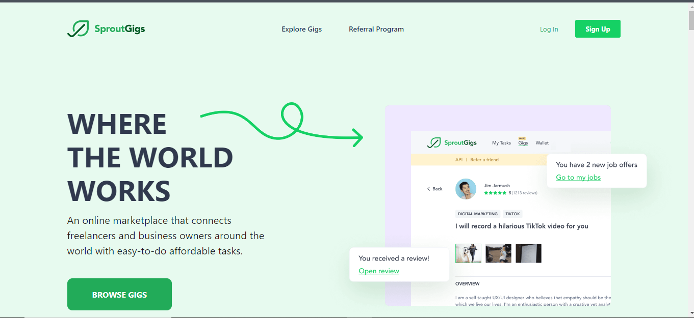Follow the "Open review" link
This screenshot has height=318, width=694.
pyautogui.click(x=379, y=271)
